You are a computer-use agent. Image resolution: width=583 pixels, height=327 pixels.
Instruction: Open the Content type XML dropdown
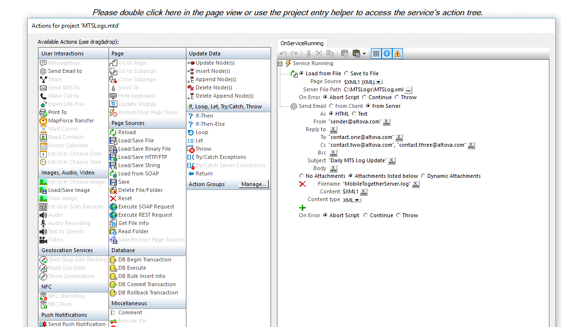[358, 200]
